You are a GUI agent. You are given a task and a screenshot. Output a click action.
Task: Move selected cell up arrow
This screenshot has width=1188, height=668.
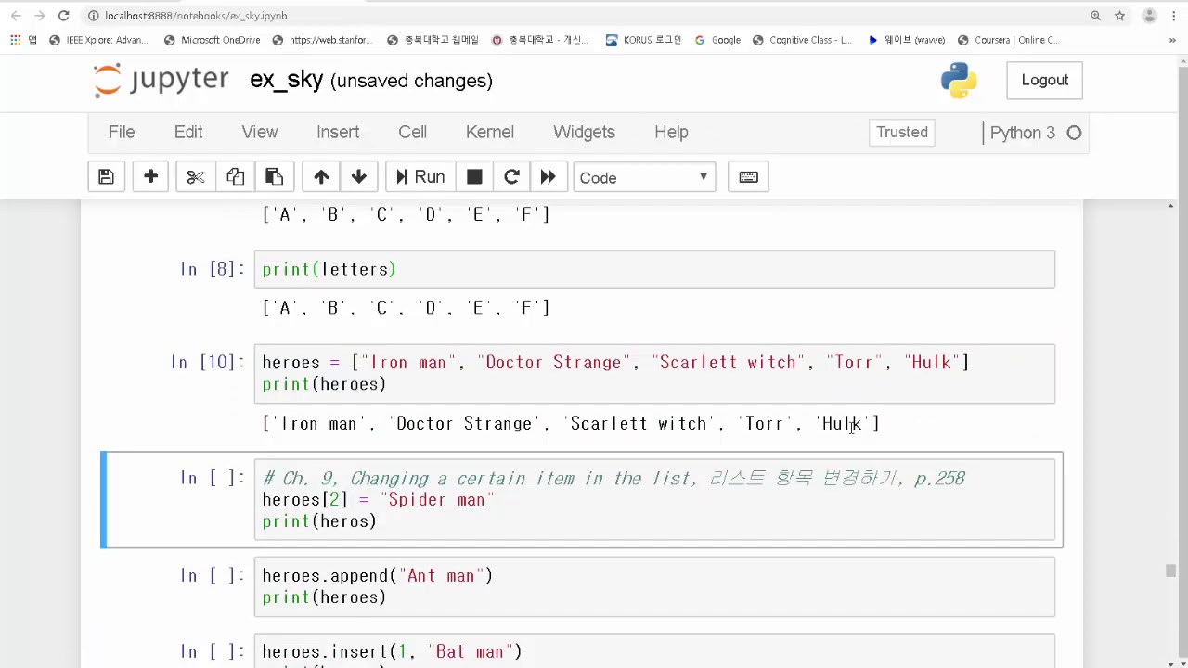[x=321, y=177]
